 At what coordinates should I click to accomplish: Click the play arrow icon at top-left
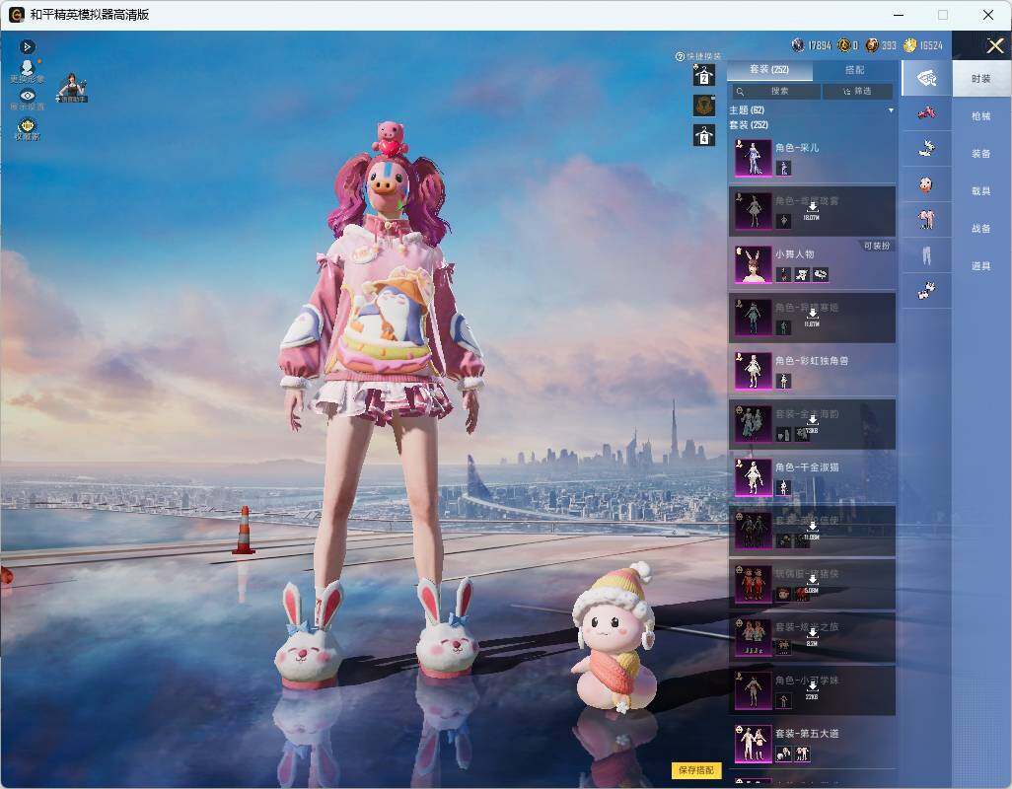click(x=27, y=46)
